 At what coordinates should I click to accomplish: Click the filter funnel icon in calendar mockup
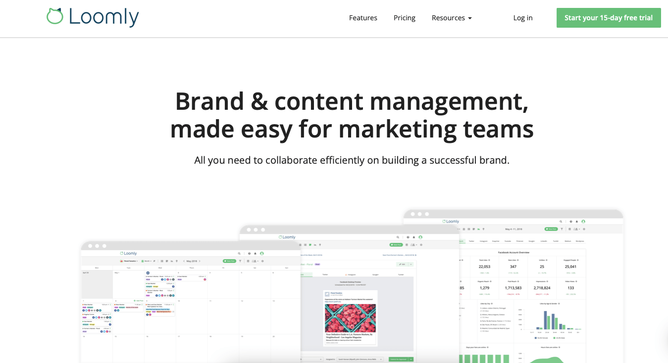[240, 261]
